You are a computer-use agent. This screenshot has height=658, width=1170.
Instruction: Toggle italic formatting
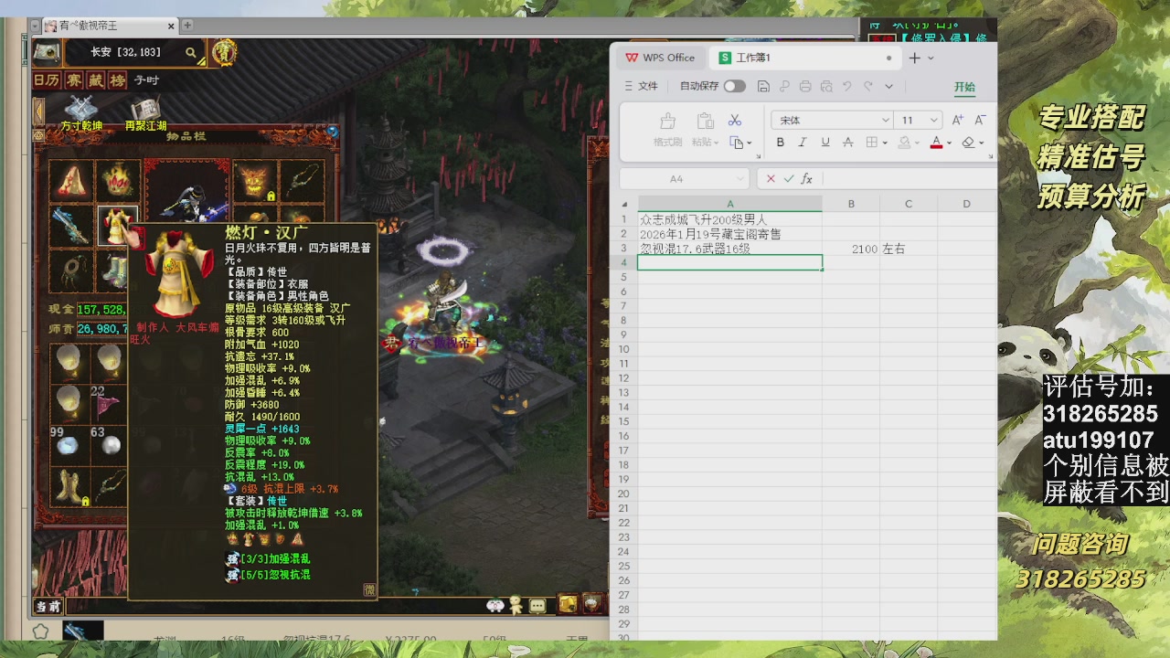(x=803, y=143)
